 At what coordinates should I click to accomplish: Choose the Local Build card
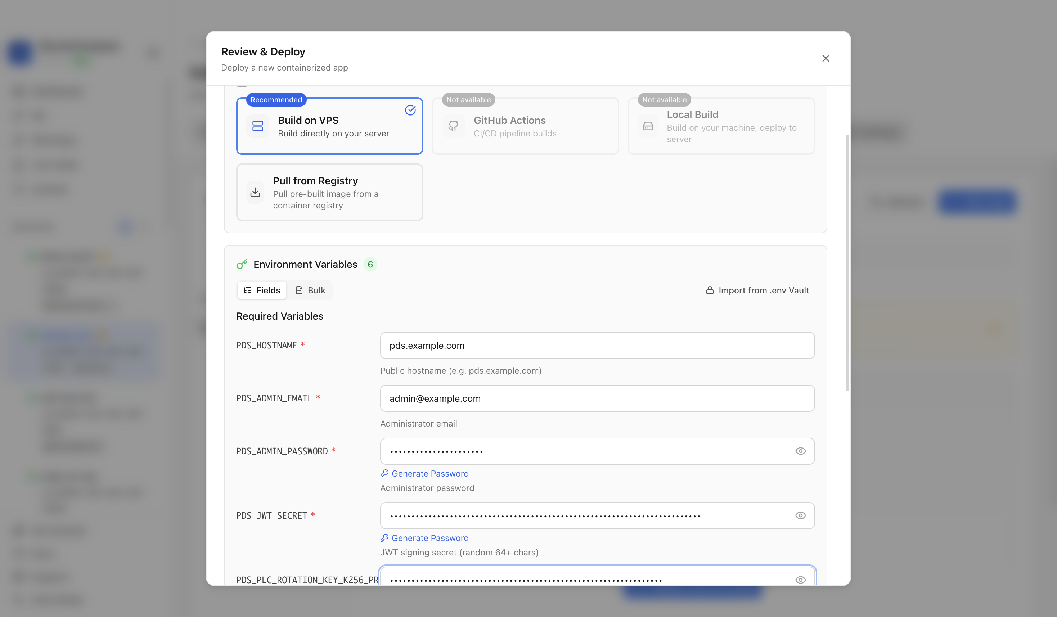pos(721,126)
